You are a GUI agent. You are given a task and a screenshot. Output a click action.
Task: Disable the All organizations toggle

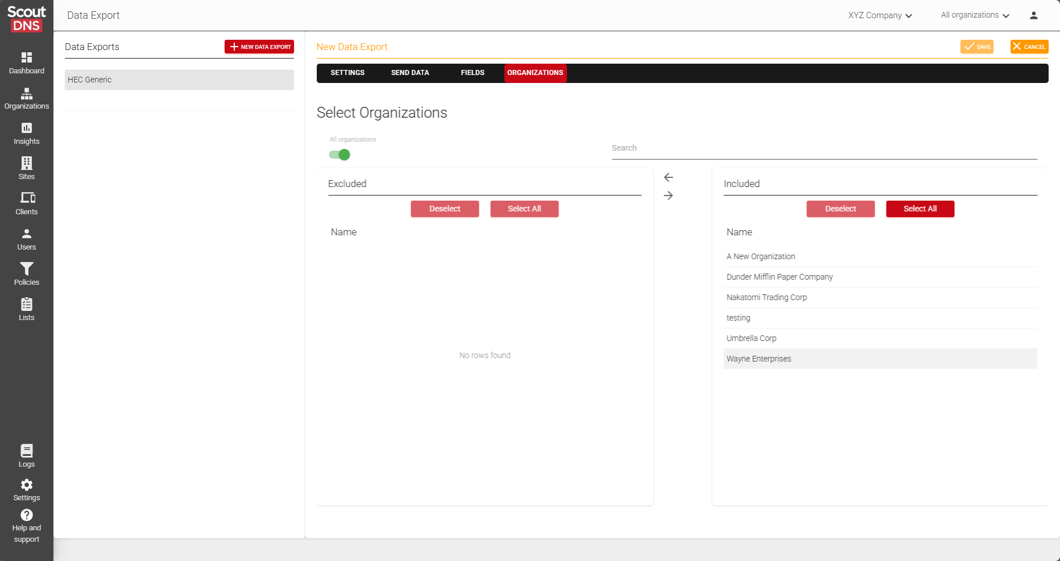point(339,155)
